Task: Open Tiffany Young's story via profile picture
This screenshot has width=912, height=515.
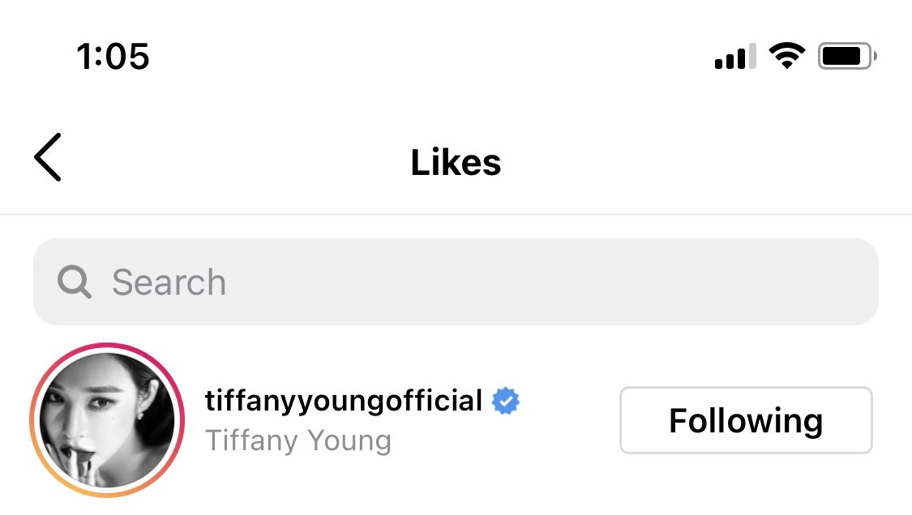Action: tap(107, 419)
